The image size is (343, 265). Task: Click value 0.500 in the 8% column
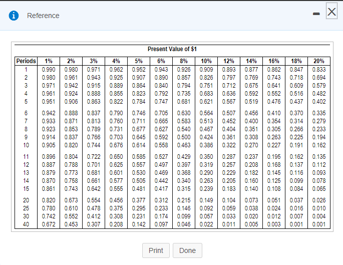(x=184, y=137)
